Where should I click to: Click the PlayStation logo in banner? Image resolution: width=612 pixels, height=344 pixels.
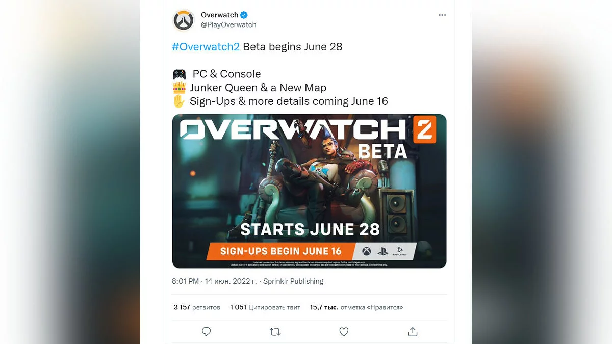point(383,251)
